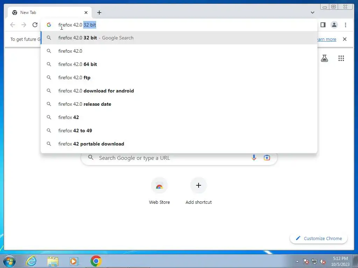This screenshot has width=358, height=268.
Task: Click the Show desktop strip in taskbar
Action: pos(356,261)
